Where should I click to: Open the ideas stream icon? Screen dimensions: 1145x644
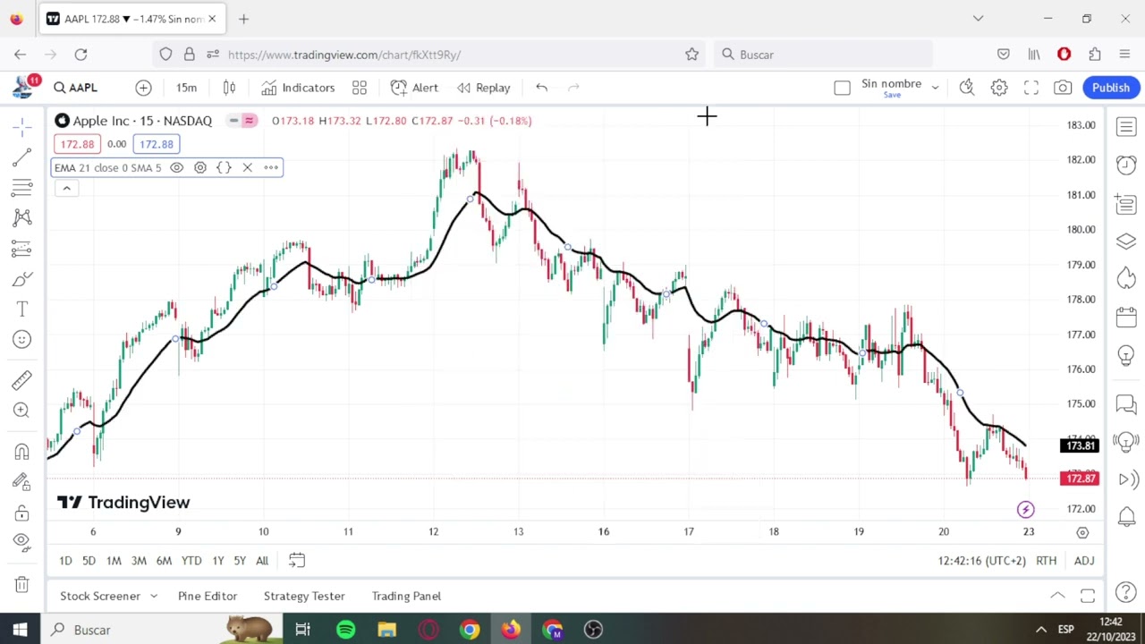(1126, 441)
